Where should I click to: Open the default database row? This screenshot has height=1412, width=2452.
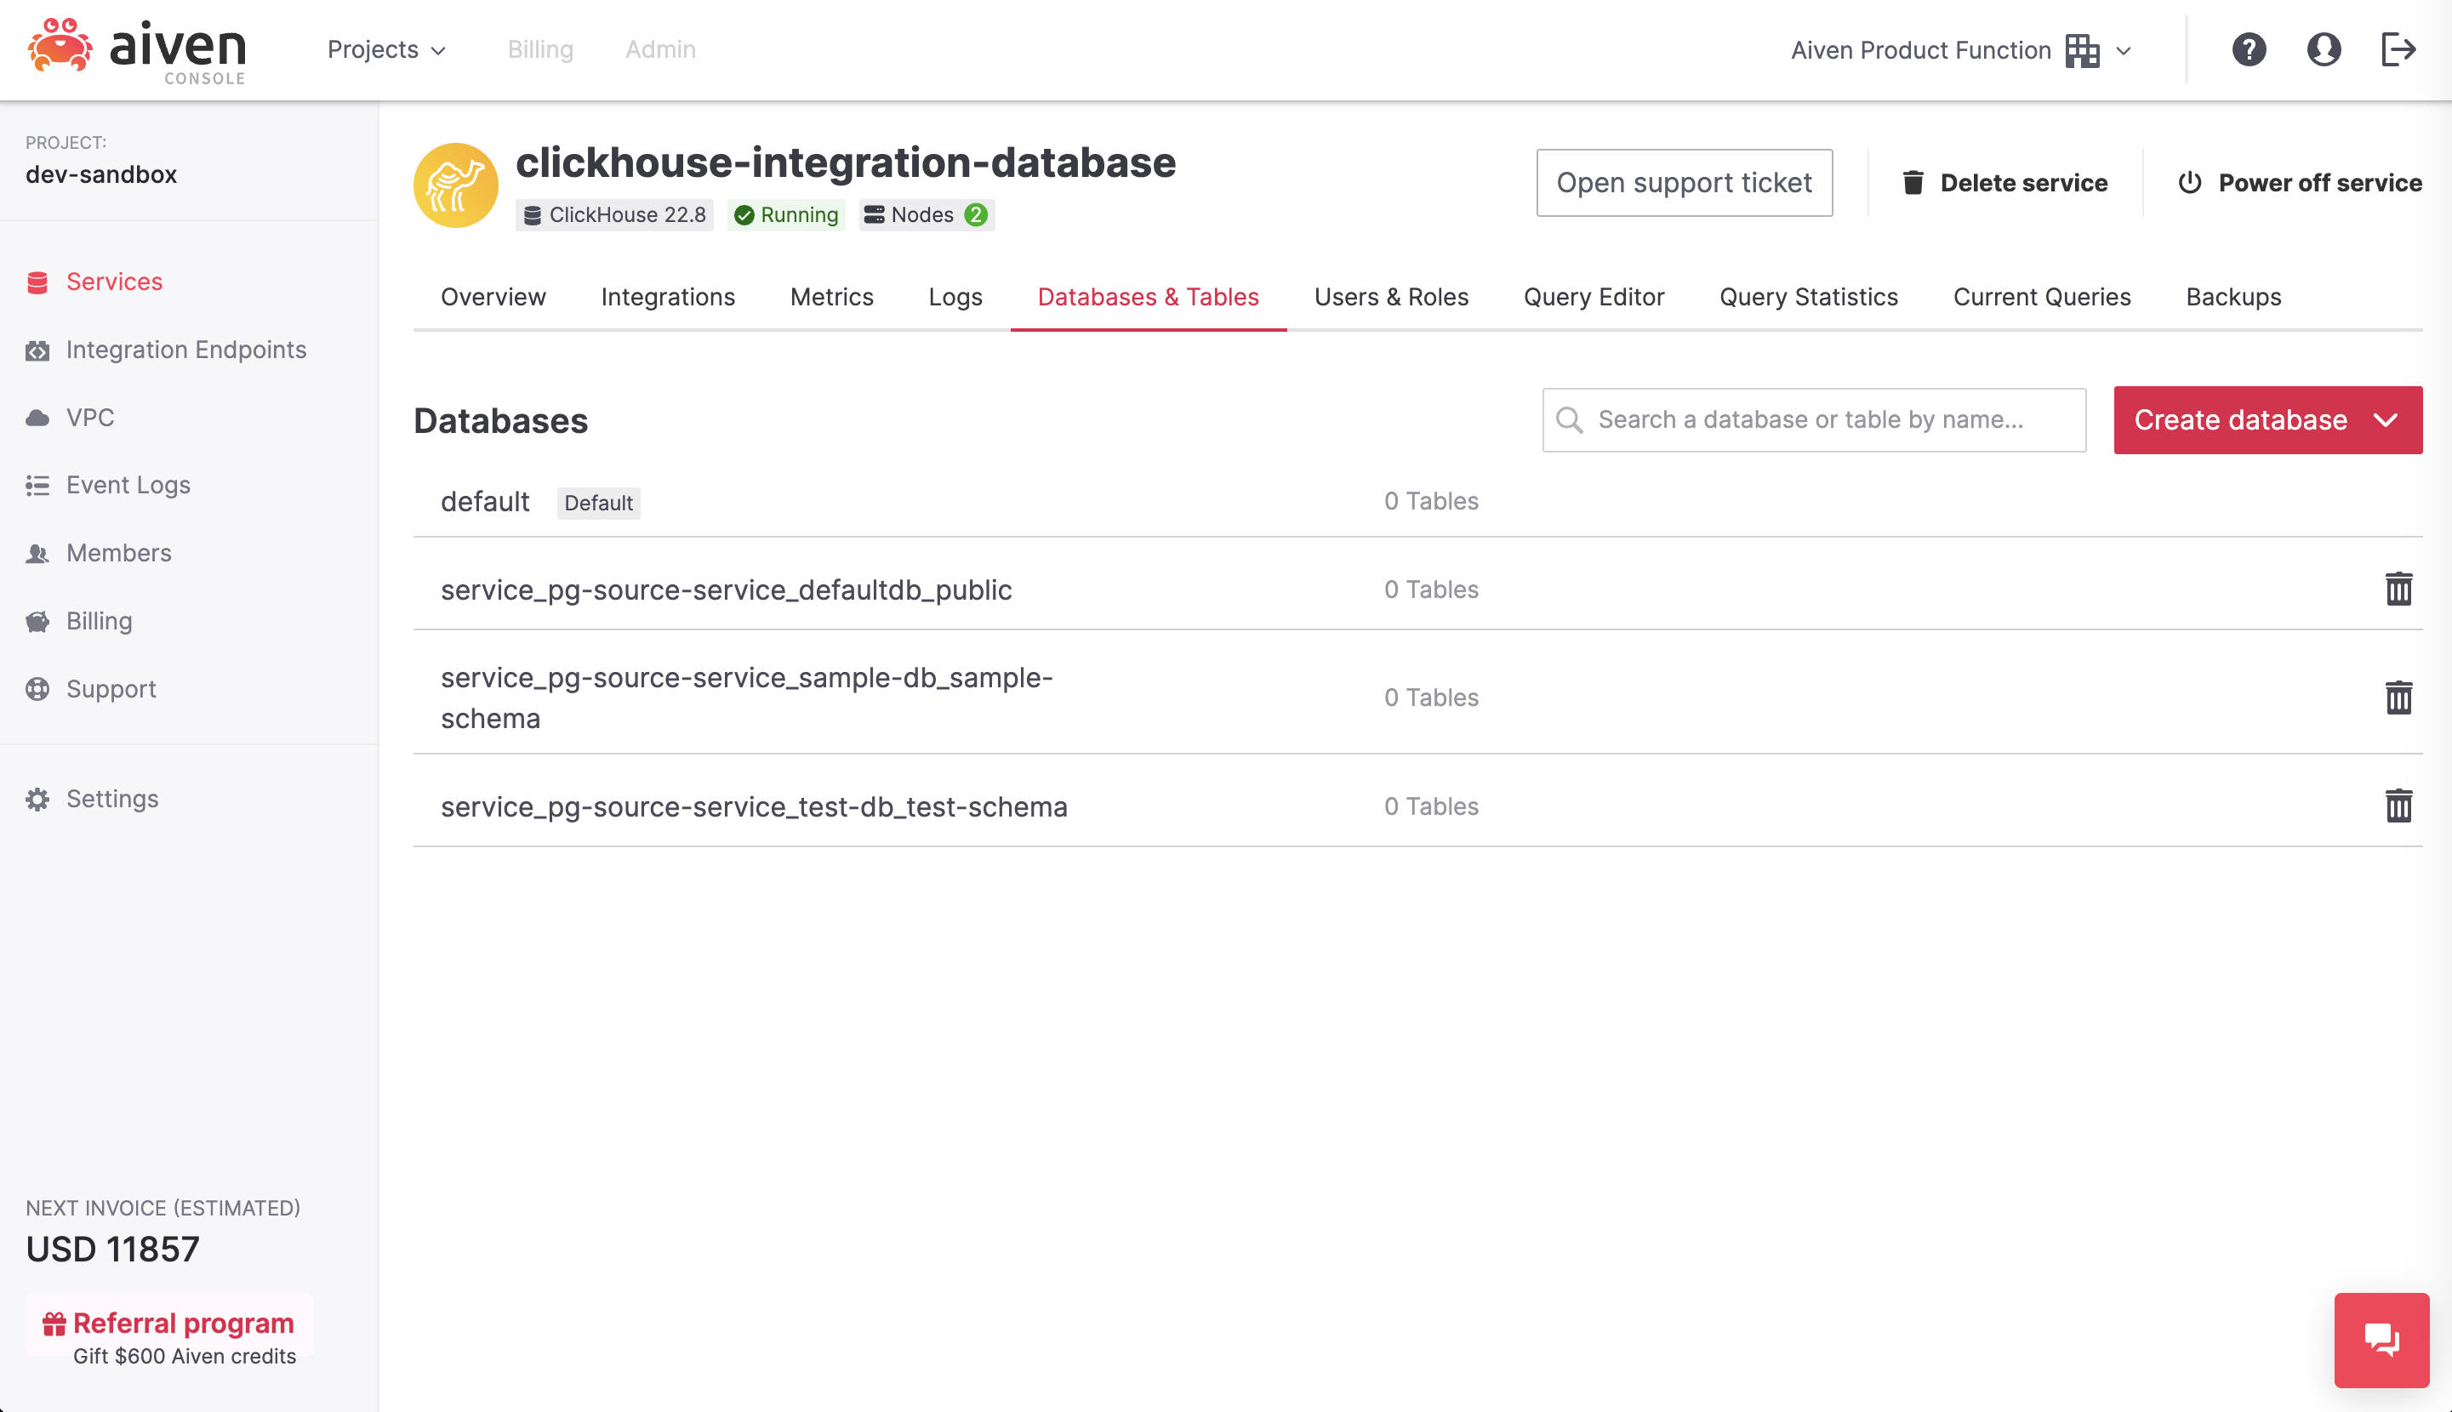[x=1417, y=501]
